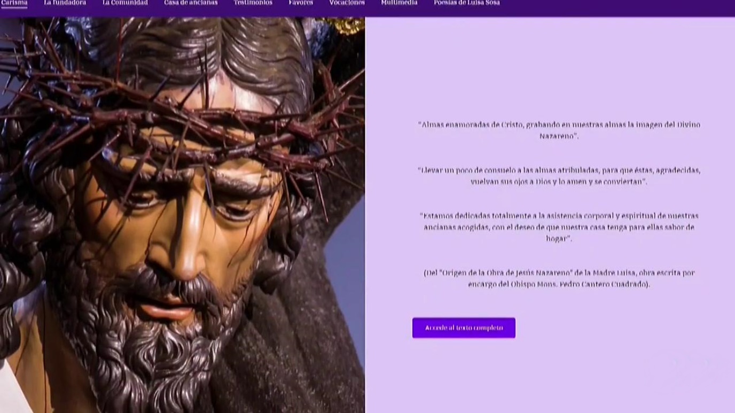
Task: Click the paragraph starting Estamos dedicadas totalmente
Action: (558, 227)
